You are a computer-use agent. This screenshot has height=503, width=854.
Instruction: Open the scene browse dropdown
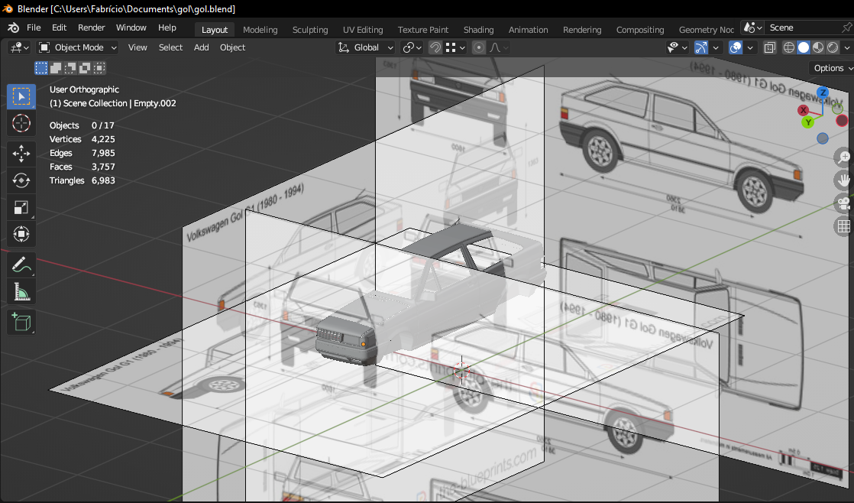click(x=752, y=28)
